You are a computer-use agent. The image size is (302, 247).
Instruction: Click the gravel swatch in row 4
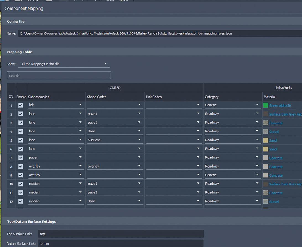point(265,131)
